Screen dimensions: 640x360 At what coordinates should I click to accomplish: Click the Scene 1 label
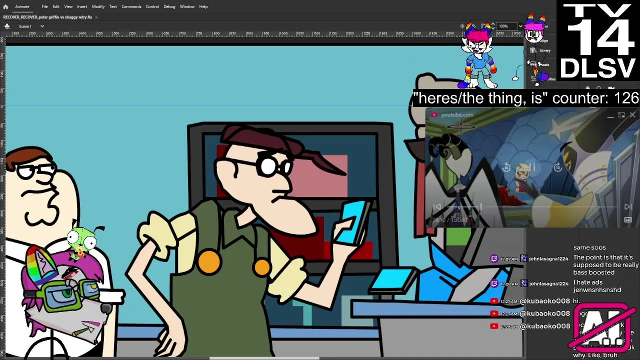25,26
